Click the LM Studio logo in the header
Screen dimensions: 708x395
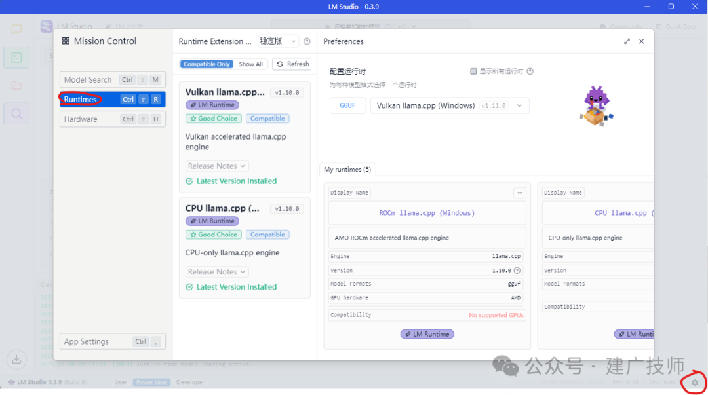point(47,26)
